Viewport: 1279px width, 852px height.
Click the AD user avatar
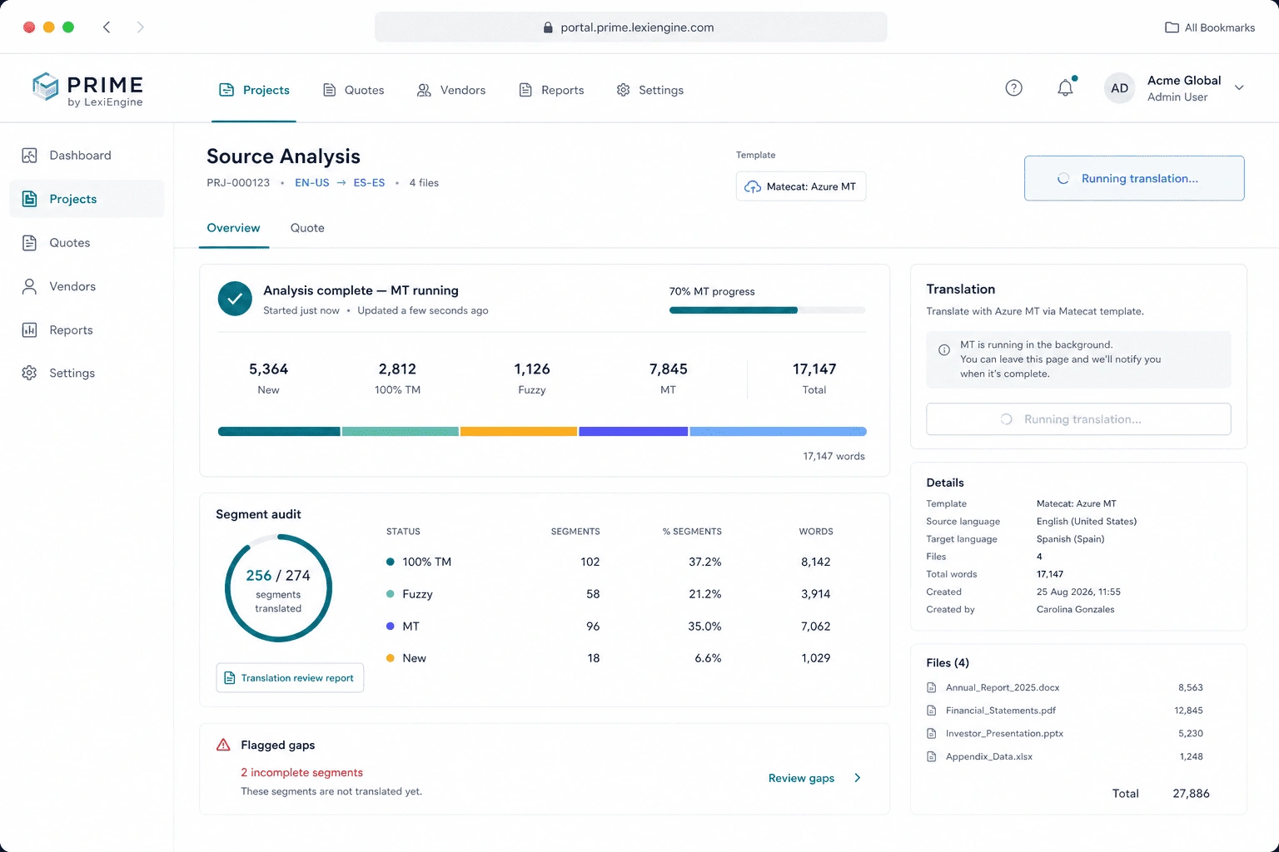tap(1119, 88)
